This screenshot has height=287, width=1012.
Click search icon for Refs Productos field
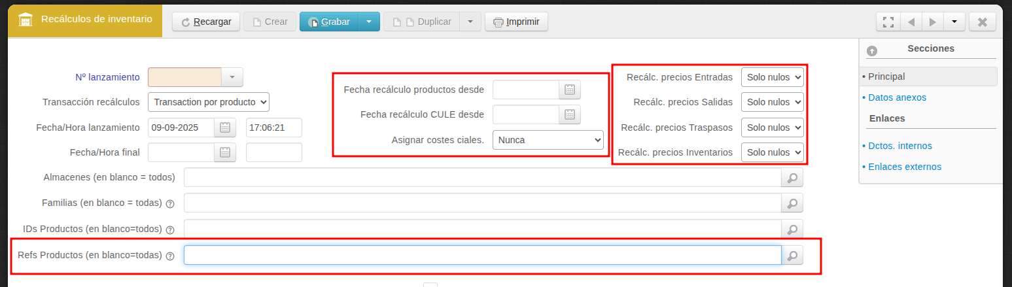click(x=792, y=256)
